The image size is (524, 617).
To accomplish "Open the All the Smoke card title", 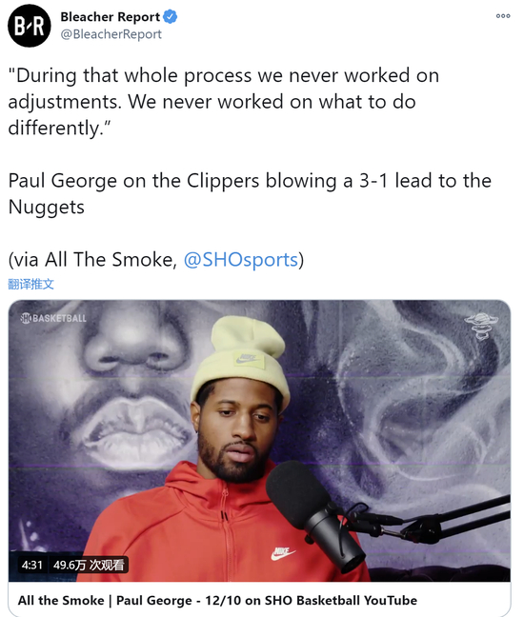I will (x=217, y=601).
